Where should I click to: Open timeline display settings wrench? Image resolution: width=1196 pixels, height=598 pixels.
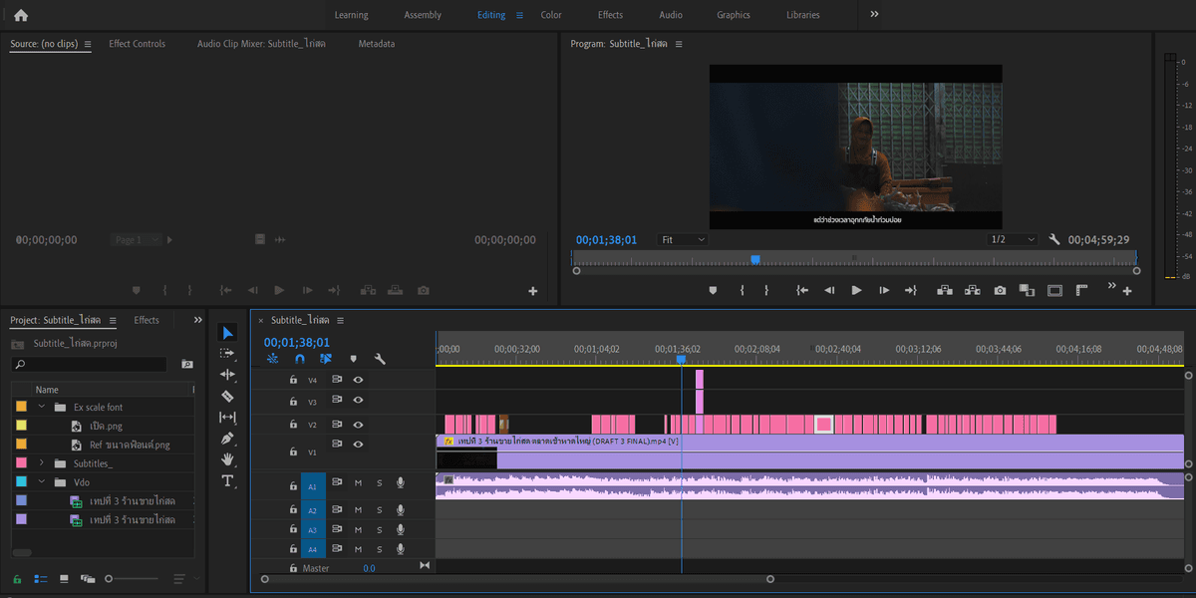[x=380, y=359]
